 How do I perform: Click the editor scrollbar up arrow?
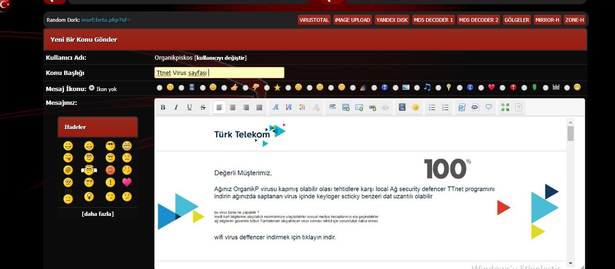570,121
